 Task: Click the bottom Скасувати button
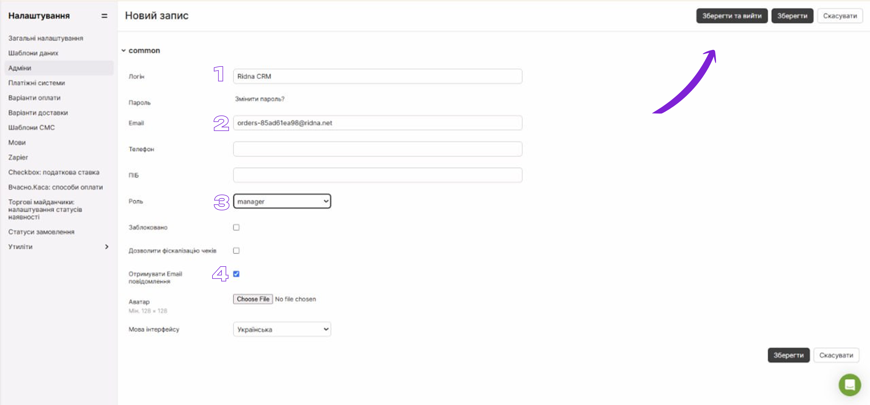point(836,355)
